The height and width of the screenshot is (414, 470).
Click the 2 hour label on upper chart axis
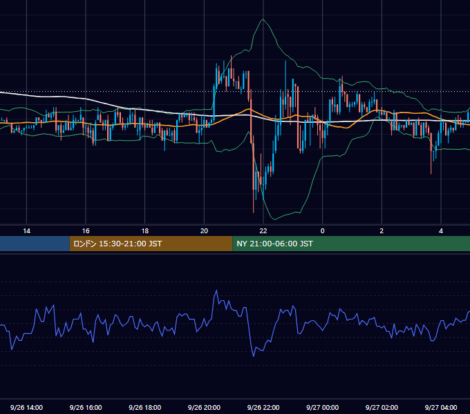(x=382, y=231)
